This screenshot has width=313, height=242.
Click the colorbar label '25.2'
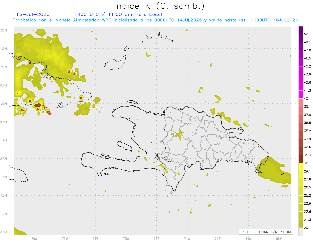(x=308, y=196)
